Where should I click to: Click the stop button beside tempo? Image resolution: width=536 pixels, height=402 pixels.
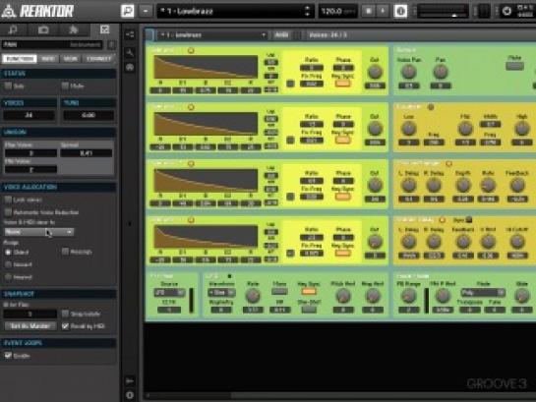(x=369, y=11)
